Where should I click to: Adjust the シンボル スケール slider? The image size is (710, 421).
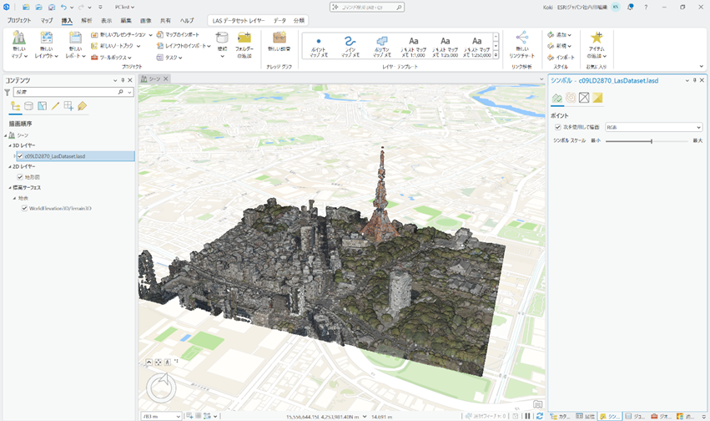click(651, 141)
